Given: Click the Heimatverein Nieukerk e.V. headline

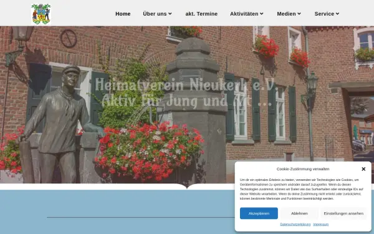Looking at the screenshot, I should pos(186,85).
